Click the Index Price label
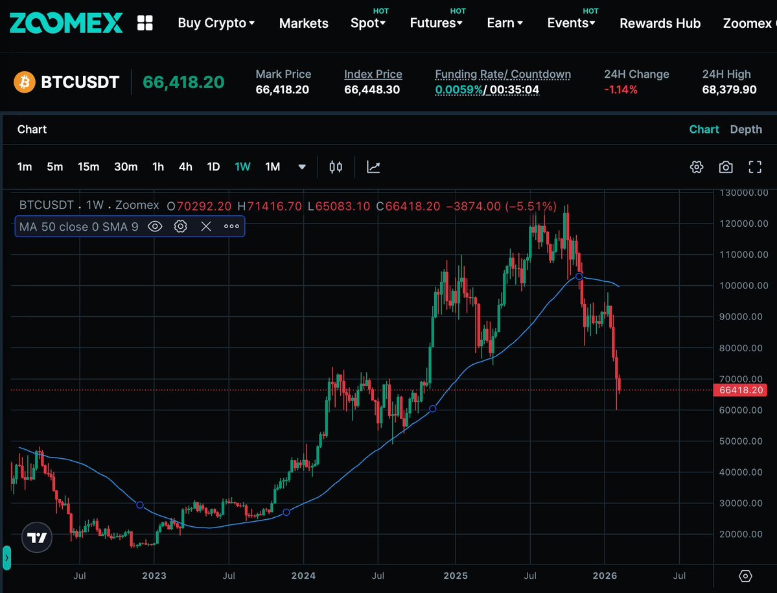 point(373,75)
